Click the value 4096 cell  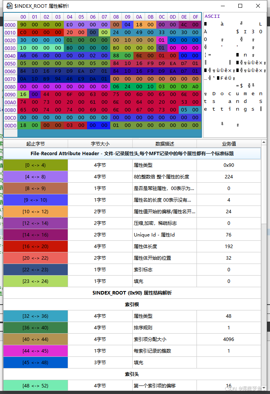(x=229, y=339)
